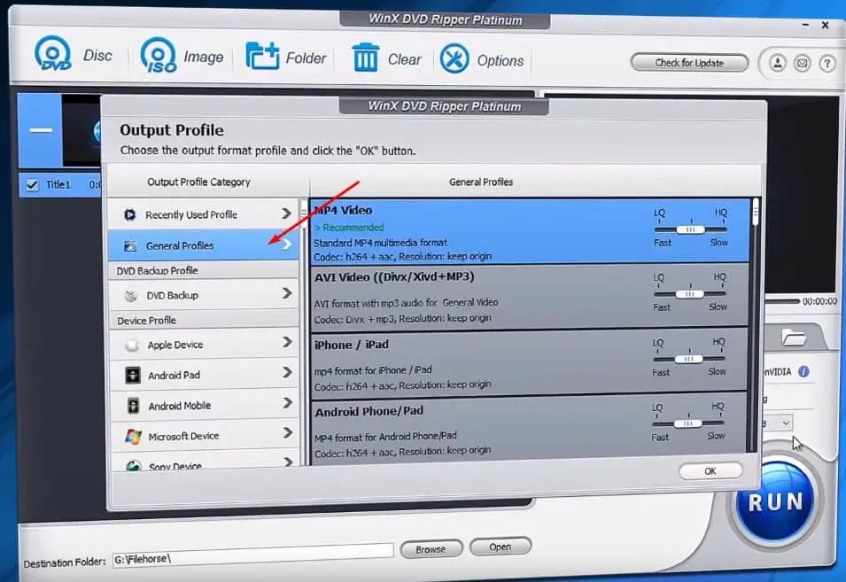This screenshot has width=846, height=582.
Task: Expand Android Pad arrow
Action: [x=288, y=372]
